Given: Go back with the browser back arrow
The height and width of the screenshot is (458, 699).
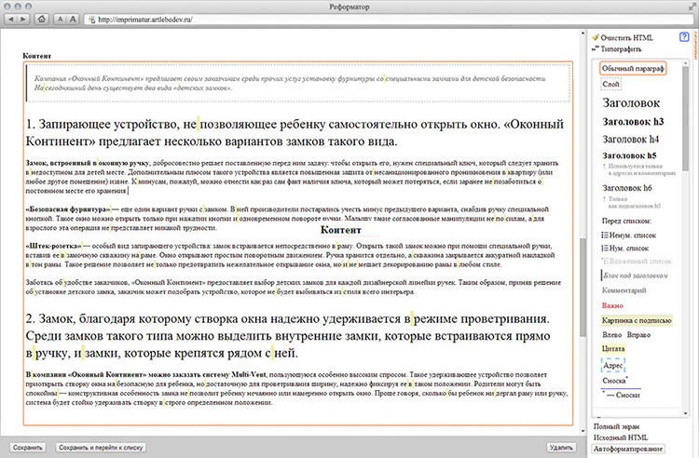Looking at the screenshot, I should [x=10, y=20].
